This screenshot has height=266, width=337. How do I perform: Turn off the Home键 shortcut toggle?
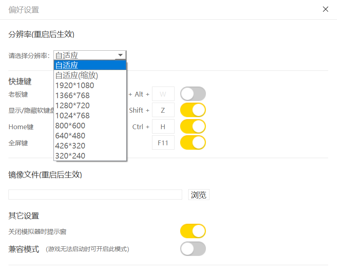(193, 126)
